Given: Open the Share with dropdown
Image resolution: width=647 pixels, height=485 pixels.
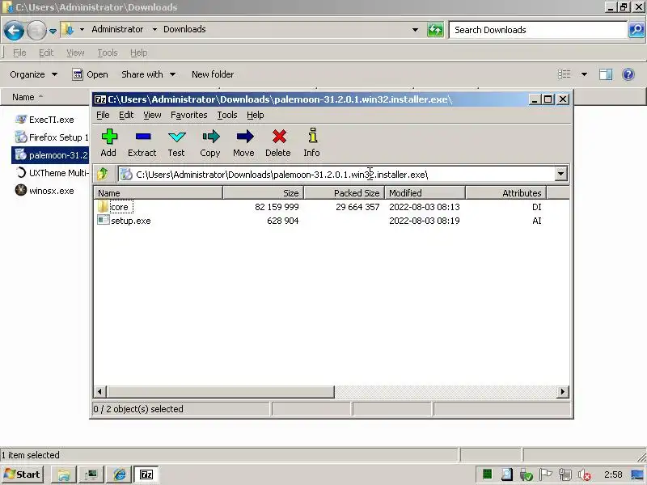Looking at the screenshot, I should click(149, 74).
